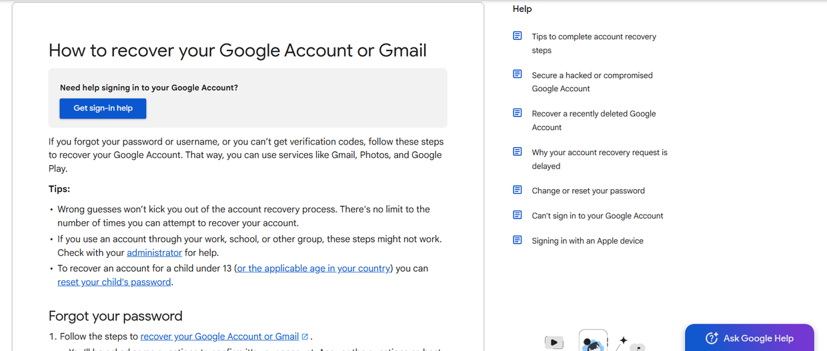This screenshot has width=827, height=351.
Task: Click article icon beside Can't sign in
Action: click(518, 215)
